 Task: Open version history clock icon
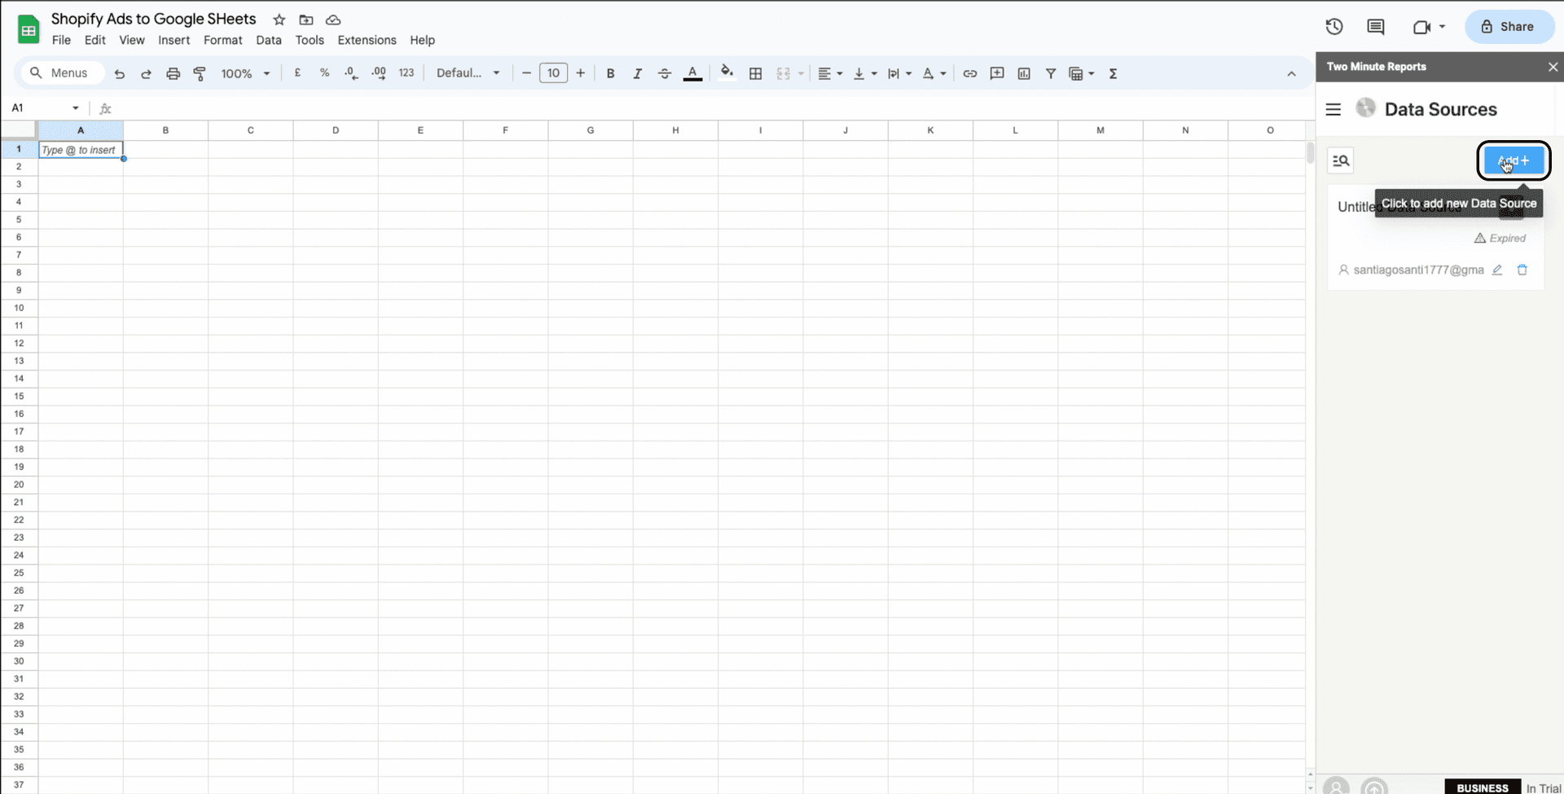(x=1334, y=27)
